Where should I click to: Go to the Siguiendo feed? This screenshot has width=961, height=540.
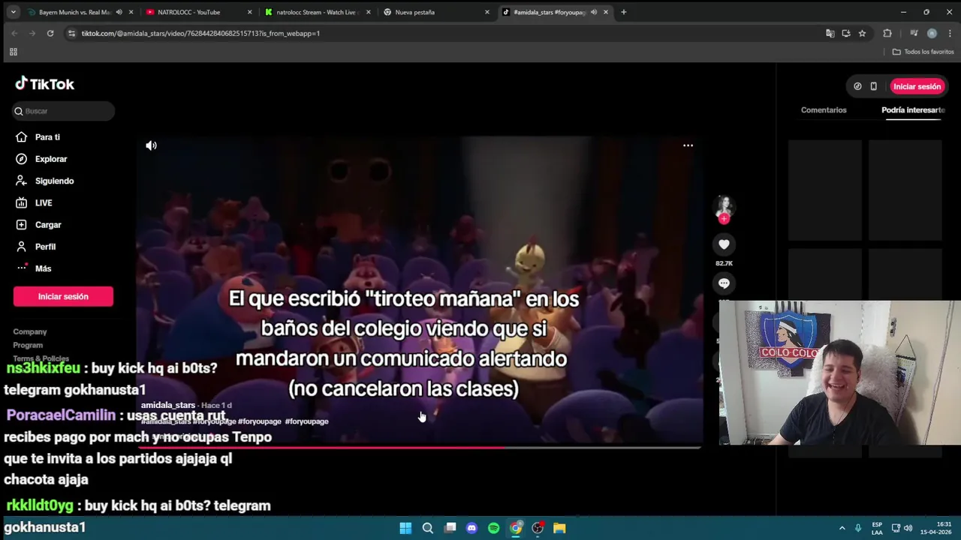(x=45, y=181)
